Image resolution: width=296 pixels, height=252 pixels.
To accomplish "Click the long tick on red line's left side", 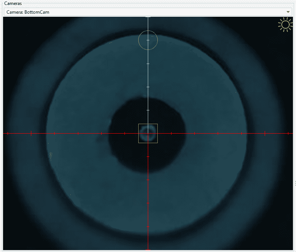I will pyautogui.click(x=31, y=133).
